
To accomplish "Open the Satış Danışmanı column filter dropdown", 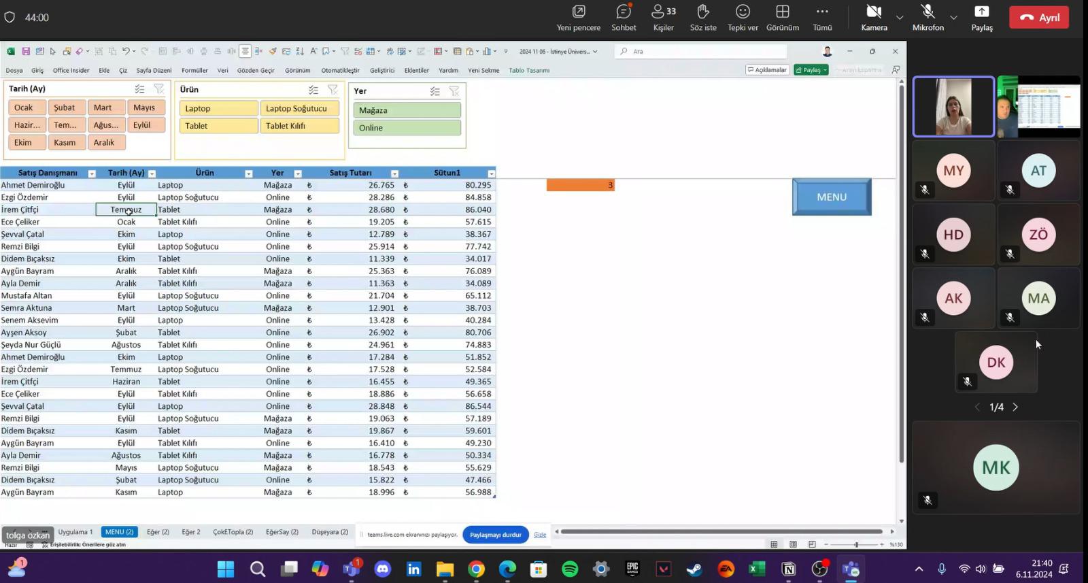I will (92, 173).
